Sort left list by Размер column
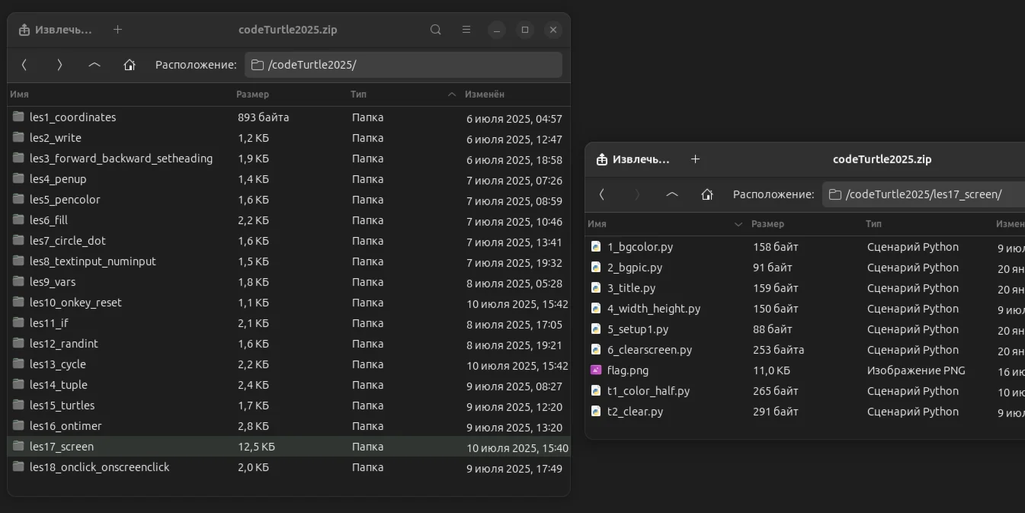The width and height of the screenshot is (1025, 513). coord(252,95)
